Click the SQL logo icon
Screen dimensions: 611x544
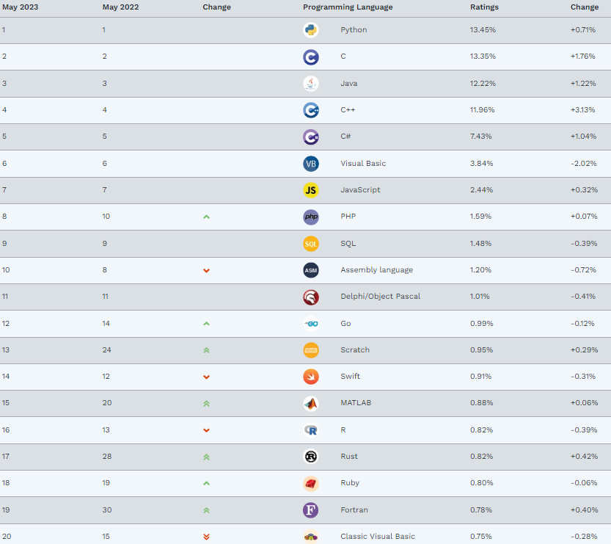pyautogui.click(x=310, y=244)
